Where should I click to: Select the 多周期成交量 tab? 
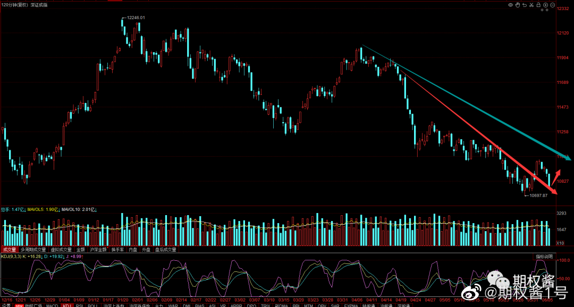click(33, 249)
